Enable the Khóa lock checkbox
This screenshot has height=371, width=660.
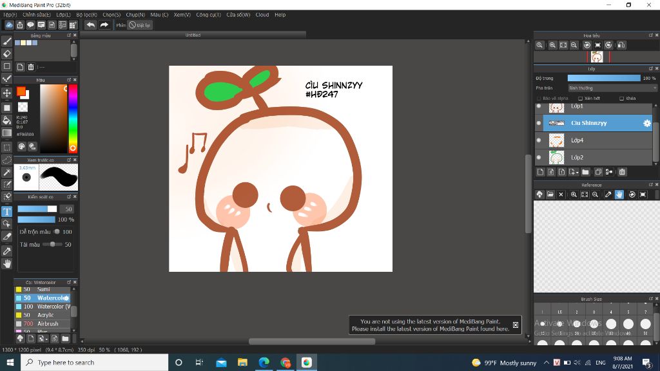point(622,99)
